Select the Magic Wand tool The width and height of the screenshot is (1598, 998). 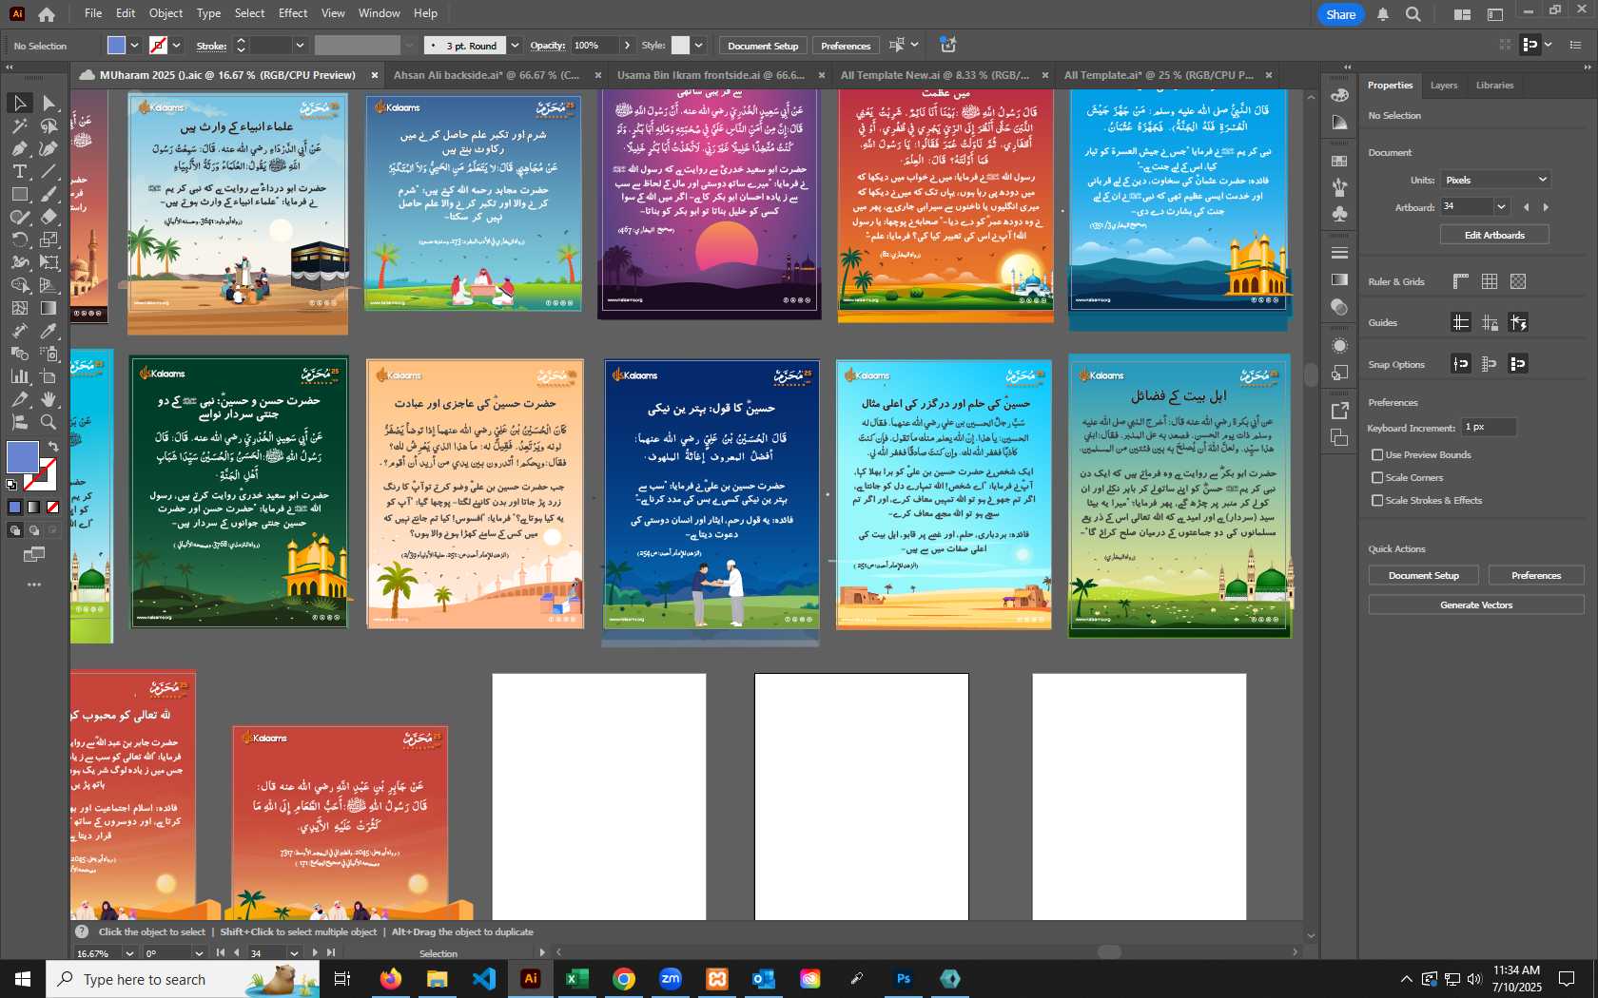tap(20, 125)
